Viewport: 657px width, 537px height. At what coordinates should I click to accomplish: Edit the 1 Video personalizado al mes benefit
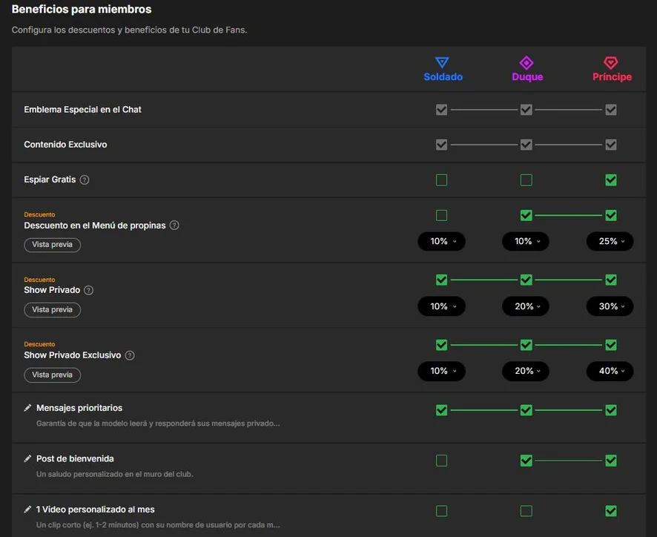pyautogui.click(x=27, y=510)
